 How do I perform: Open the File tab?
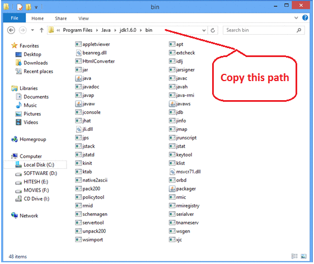(x=15, y=18)
